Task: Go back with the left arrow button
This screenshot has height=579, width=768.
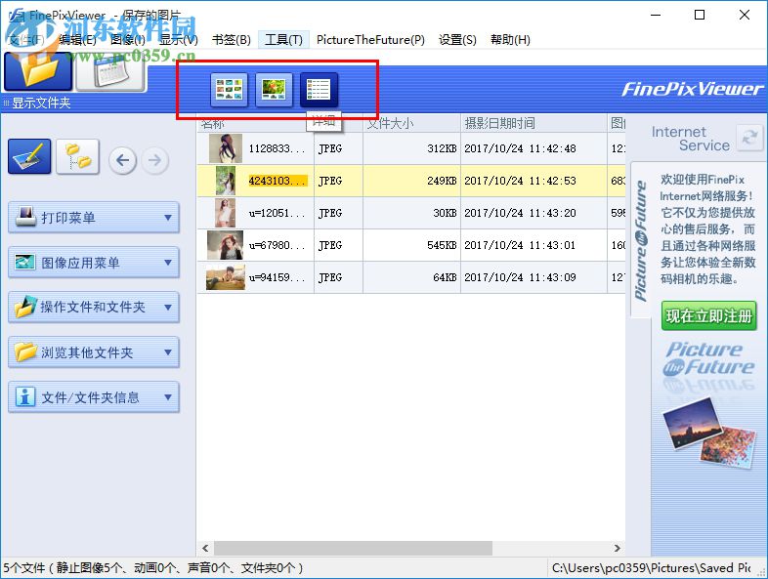Action: pos(122,160)
